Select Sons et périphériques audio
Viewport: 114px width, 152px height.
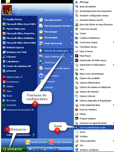94,128
